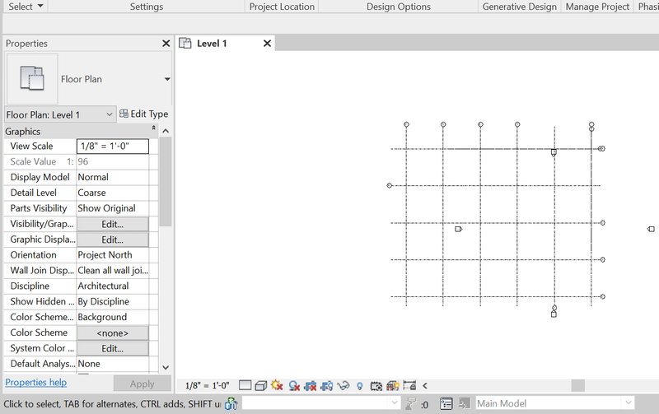659x414 pixels.
Task: Expand the Floor Plan: Level 1 dropdown
Action: pos(110,115)
